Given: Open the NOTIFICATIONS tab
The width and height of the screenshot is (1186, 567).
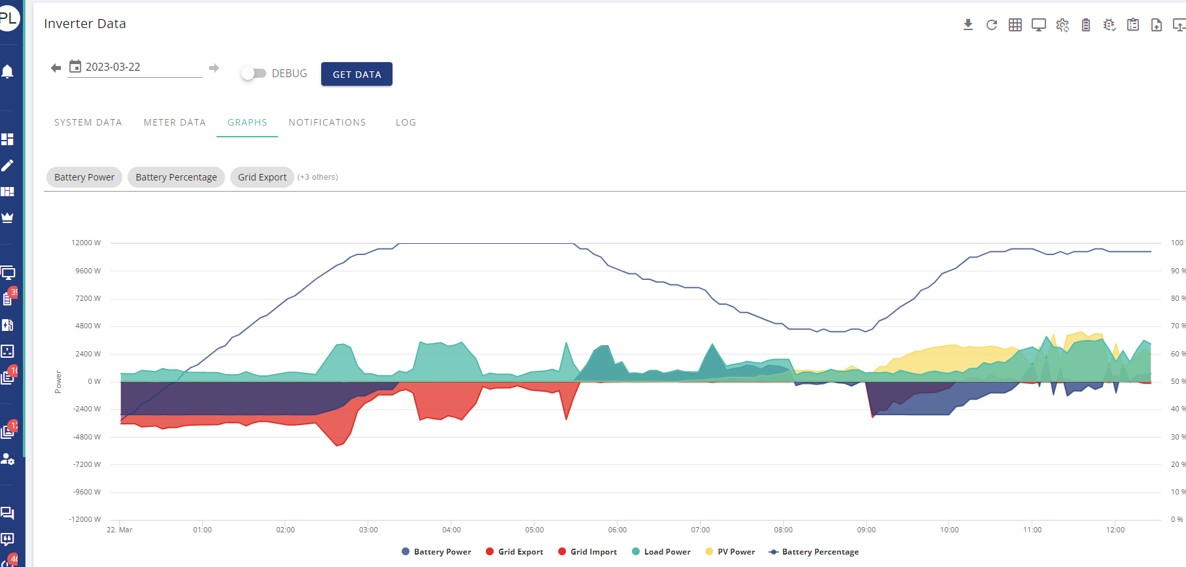Looking at the screenshot, I should (x=327, y=122).
